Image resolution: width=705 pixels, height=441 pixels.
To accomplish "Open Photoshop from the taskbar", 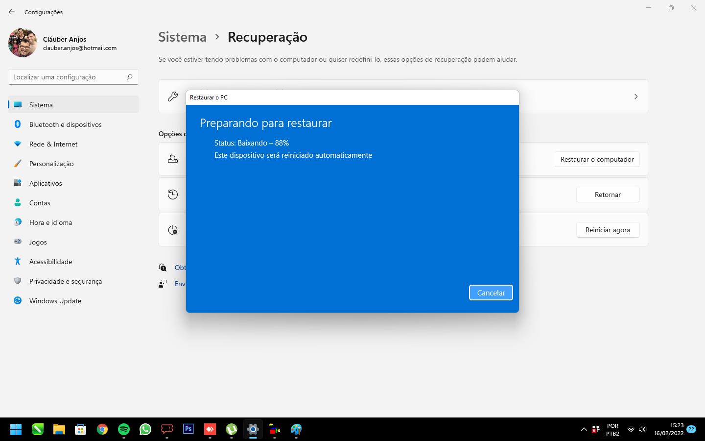I will point(188,429).
